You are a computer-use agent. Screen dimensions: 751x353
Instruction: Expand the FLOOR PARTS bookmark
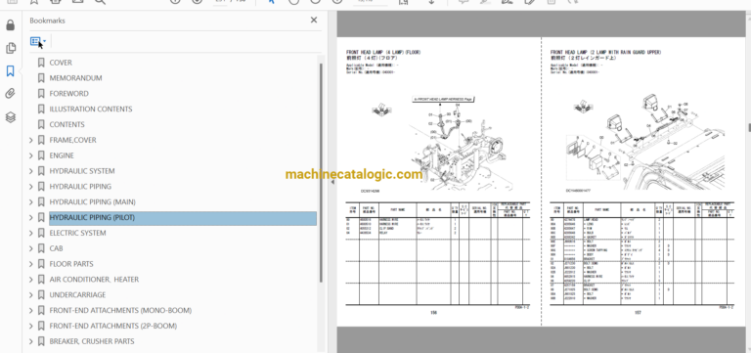pos(31,264)
